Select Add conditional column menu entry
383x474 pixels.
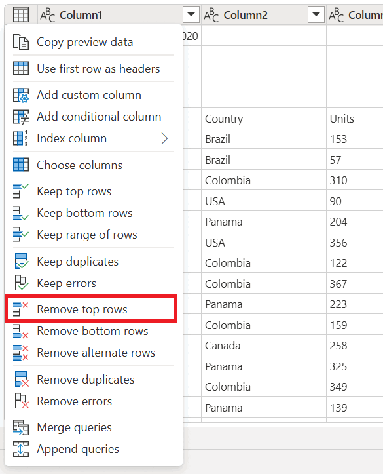point(94,117)
